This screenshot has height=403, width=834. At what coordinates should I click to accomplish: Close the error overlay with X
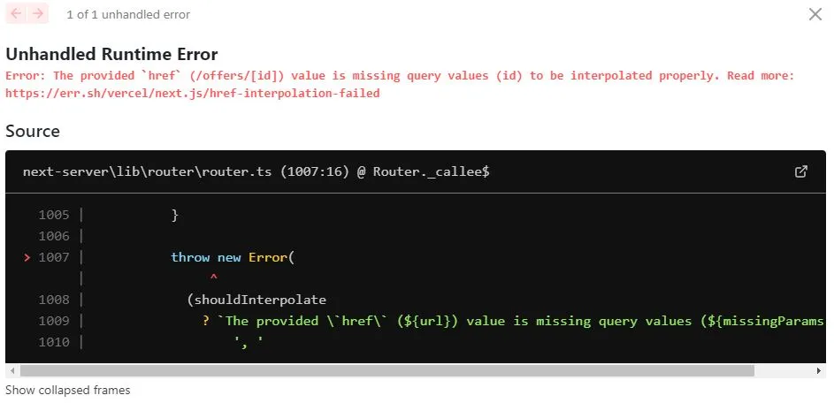(815, 14)
